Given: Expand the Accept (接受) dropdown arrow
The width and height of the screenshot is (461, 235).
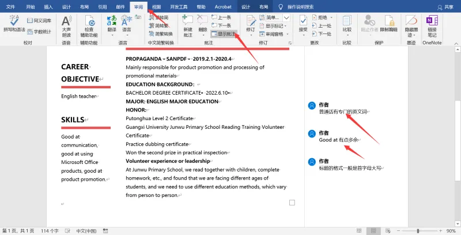Looking at the screenshot, I should pyautogui.click(x=303, y=35).
